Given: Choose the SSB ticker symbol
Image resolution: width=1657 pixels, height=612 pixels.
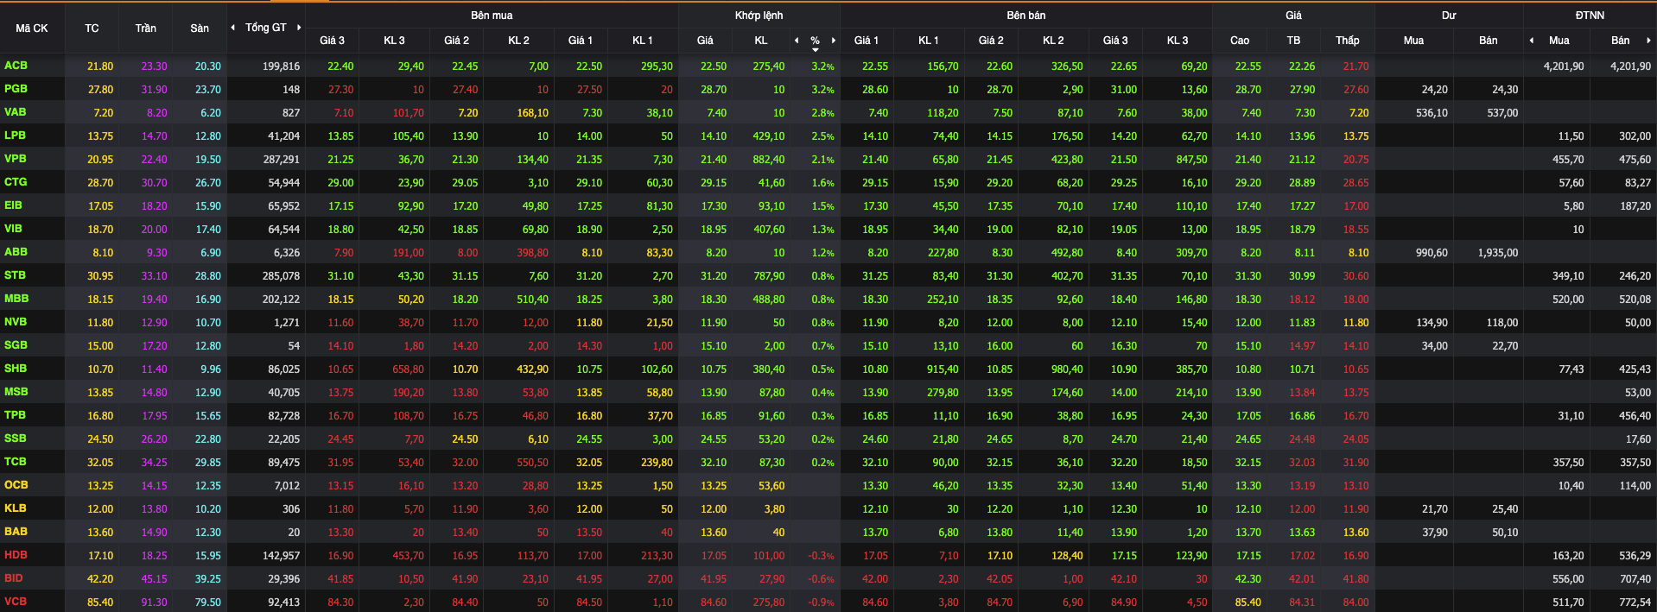Looking at the screenshot, I should coord(15,438).
